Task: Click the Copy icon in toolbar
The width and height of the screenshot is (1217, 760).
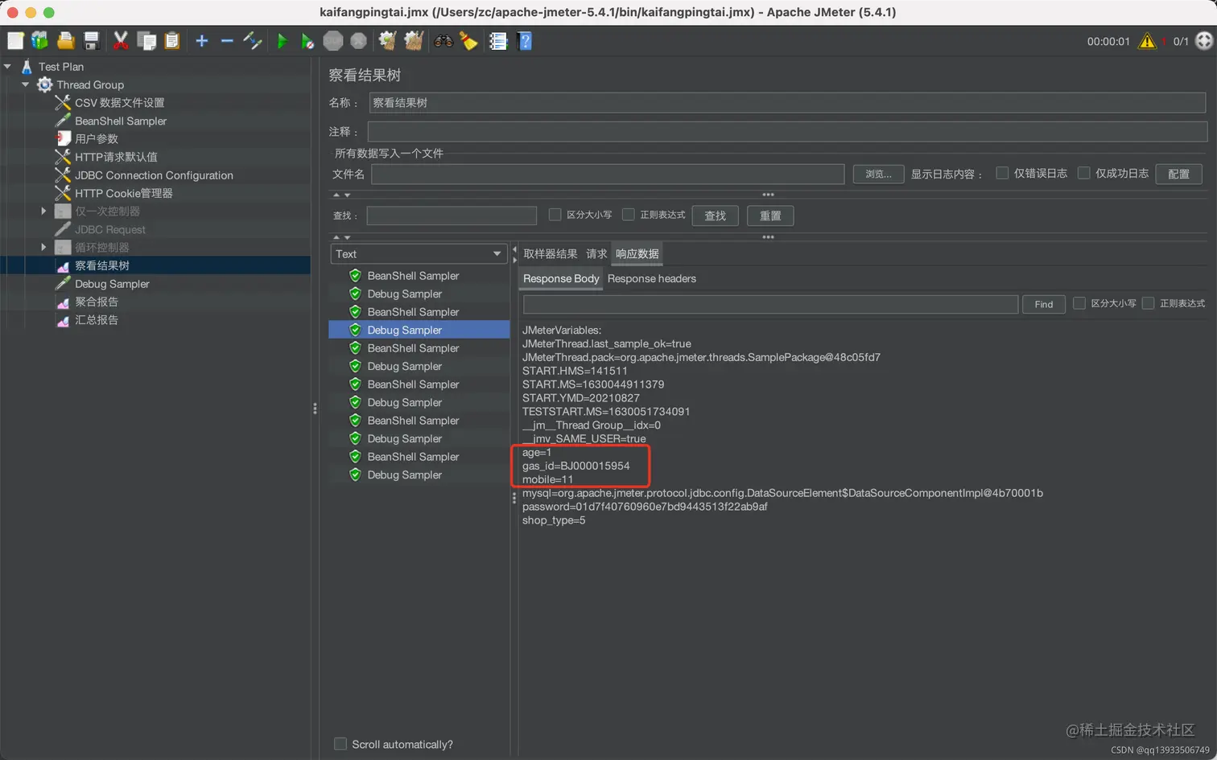Action: [x=146, y=40]
